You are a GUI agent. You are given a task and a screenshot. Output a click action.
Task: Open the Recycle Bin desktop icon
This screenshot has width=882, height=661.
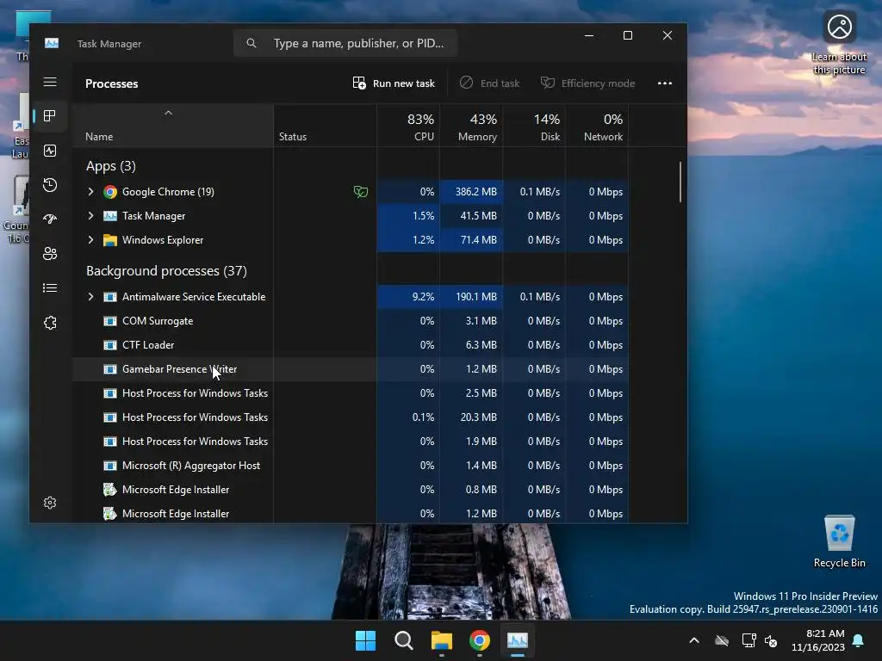pos(839,541)
